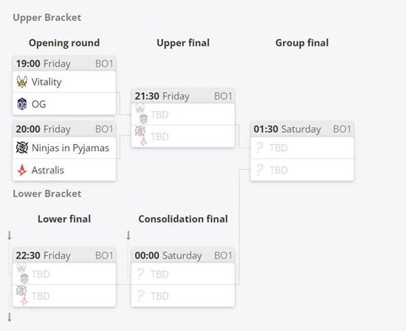Click faded Astralis logo in Upper final
This screenshot has height=331, width=406.
[144, 141]
